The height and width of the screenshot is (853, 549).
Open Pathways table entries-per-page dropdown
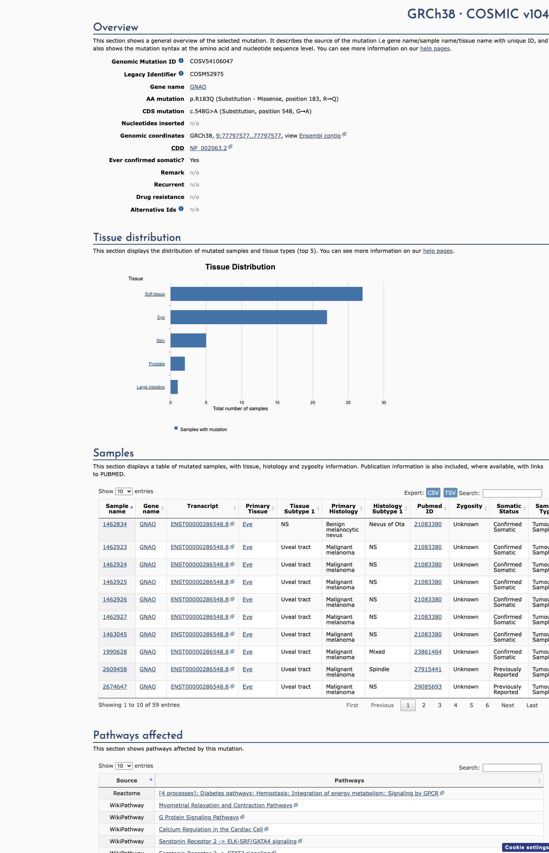124,766
